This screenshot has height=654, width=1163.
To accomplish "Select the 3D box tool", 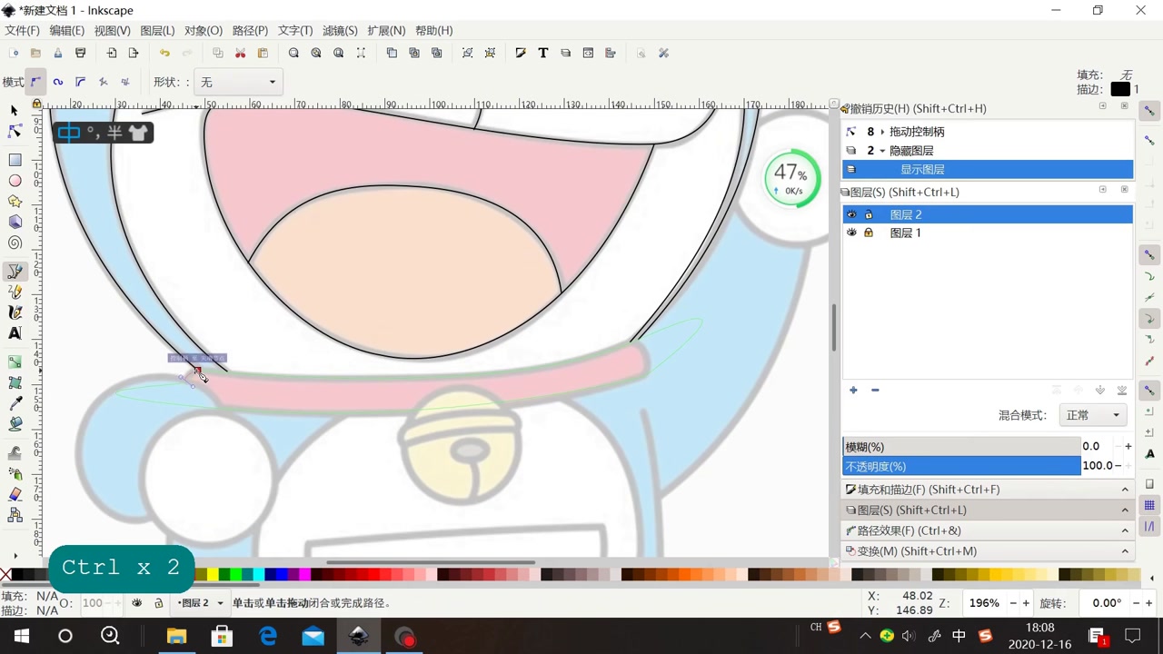I will (x=15, y=222).
